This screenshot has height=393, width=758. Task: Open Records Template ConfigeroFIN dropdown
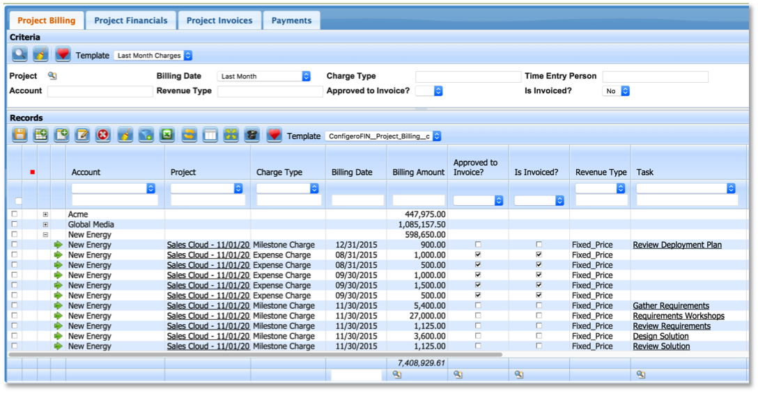click(x=383, y=136)
